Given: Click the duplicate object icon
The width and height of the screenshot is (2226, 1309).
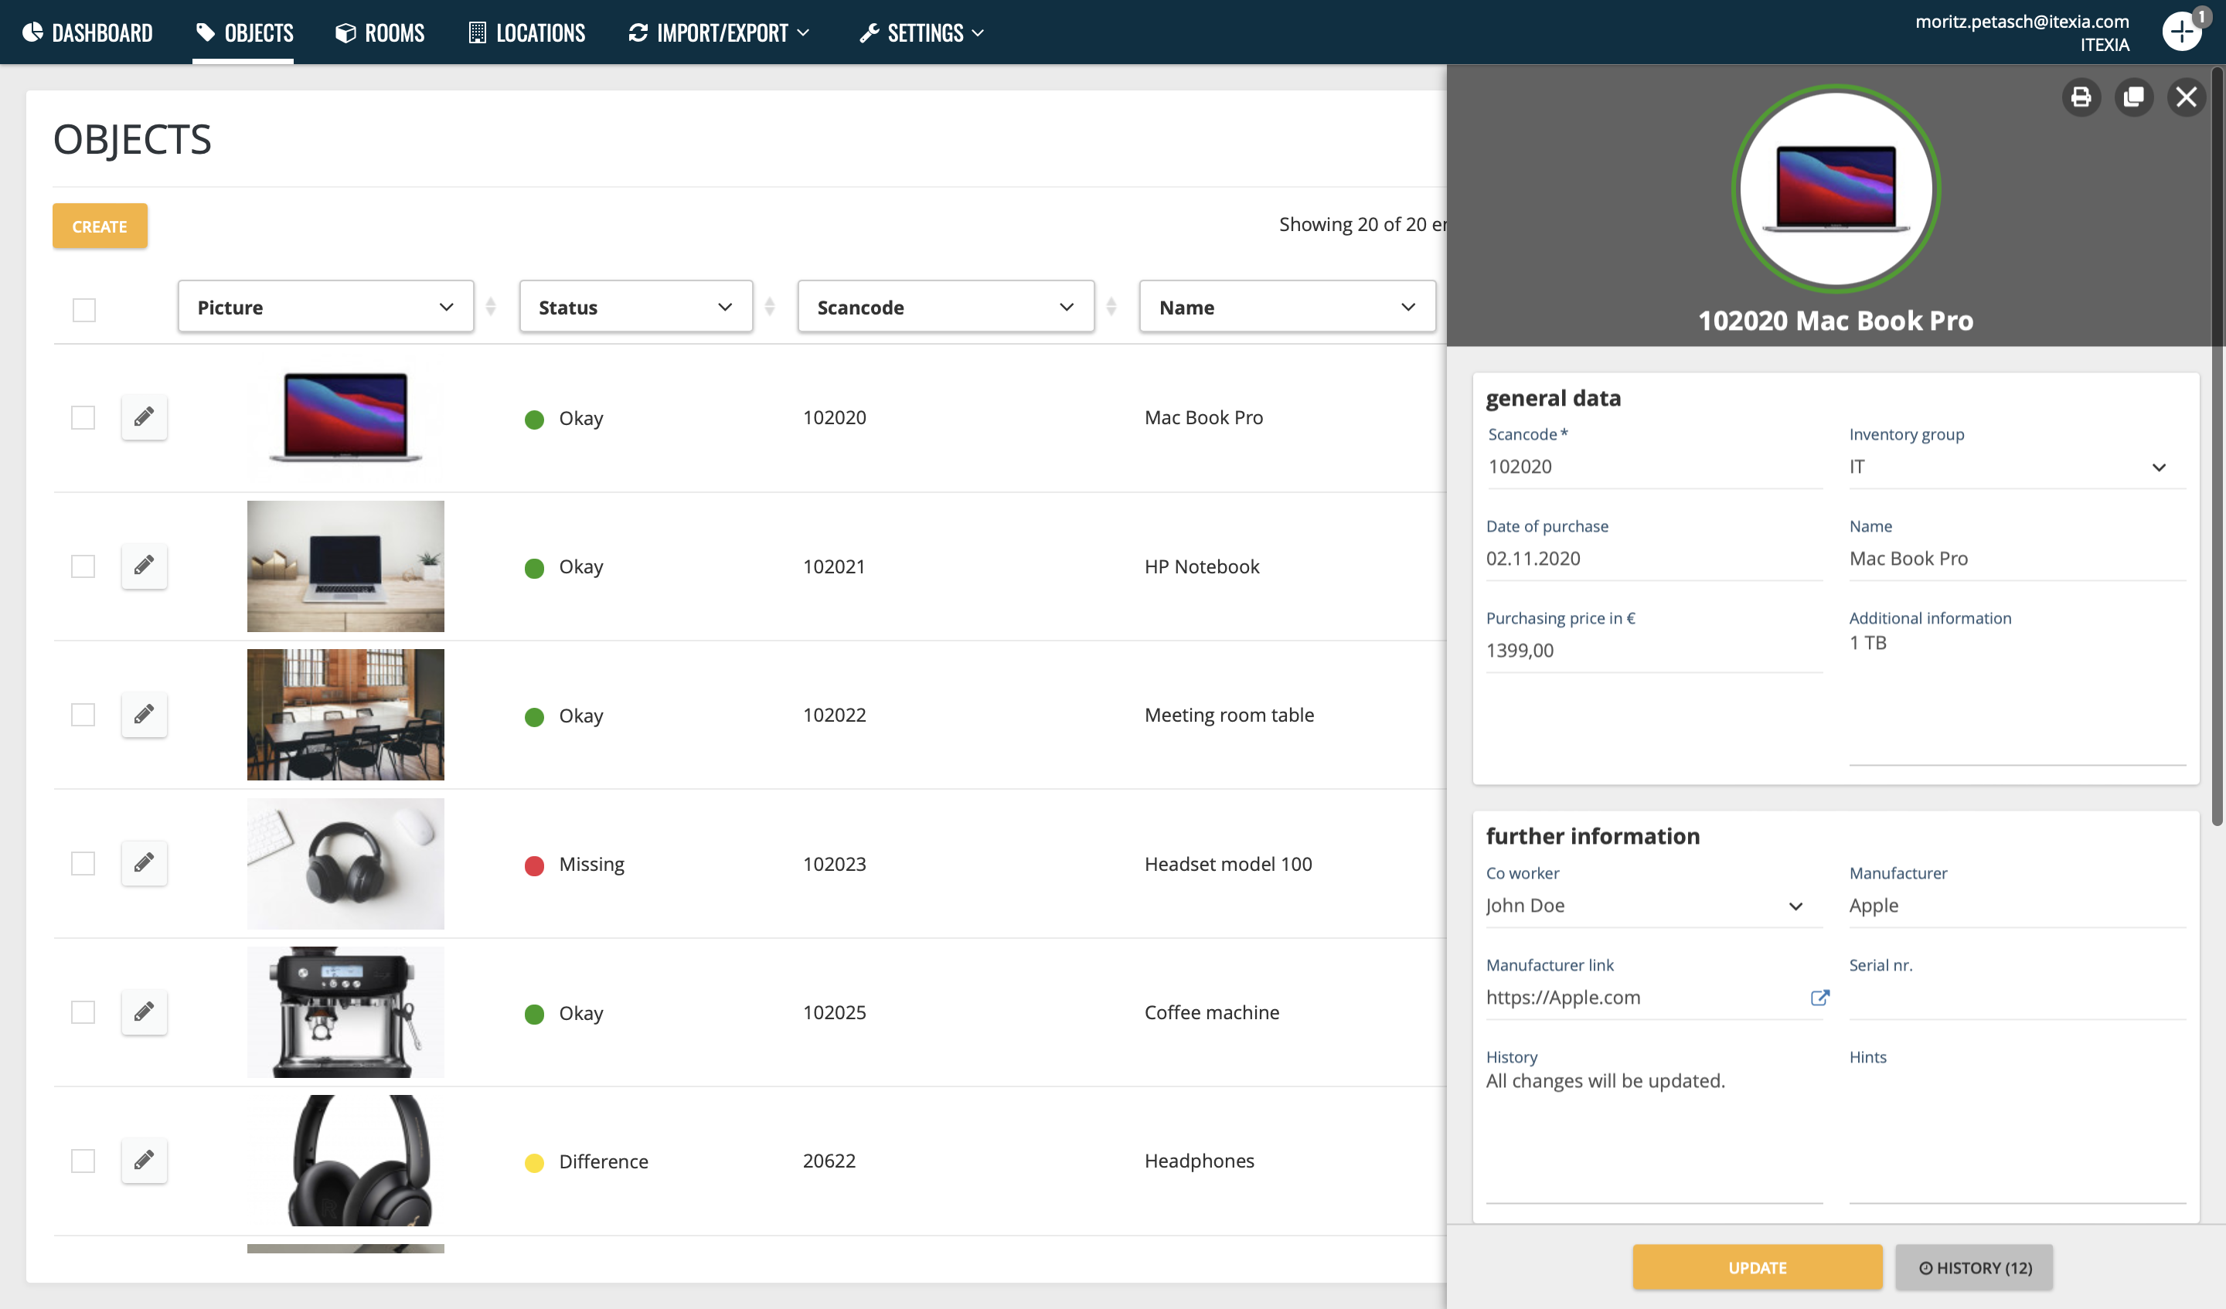Looking at the screenshot, I should [2133, 97].
